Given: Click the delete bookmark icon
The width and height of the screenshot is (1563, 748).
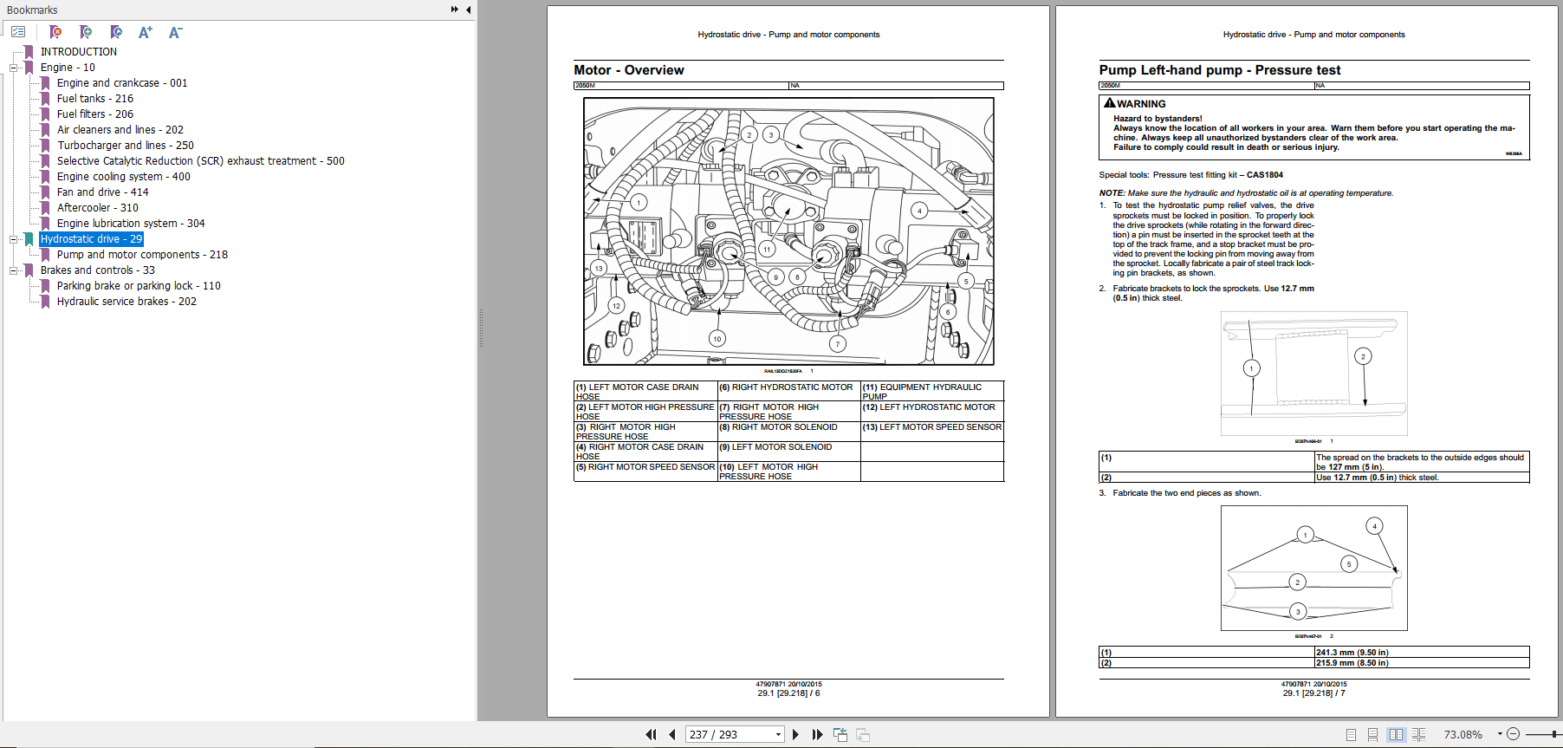Looking at the screenshot, I should pos(55,32).
